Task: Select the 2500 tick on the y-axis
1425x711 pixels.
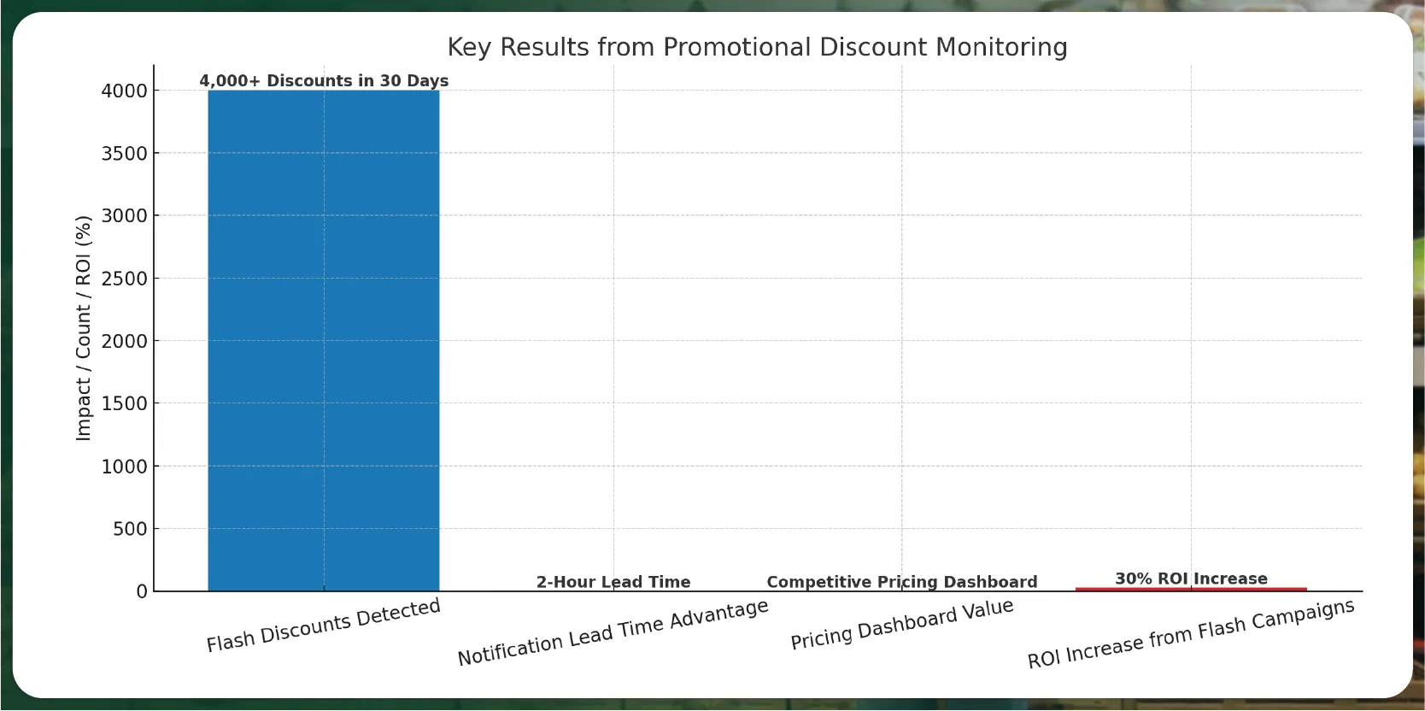Action: (x=124, y=279)
